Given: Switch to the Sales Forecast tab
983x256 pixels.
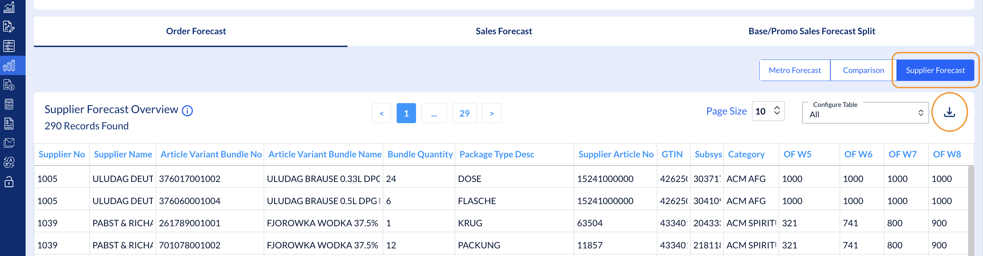Looking at the screenshot, I should pos(503,31).
